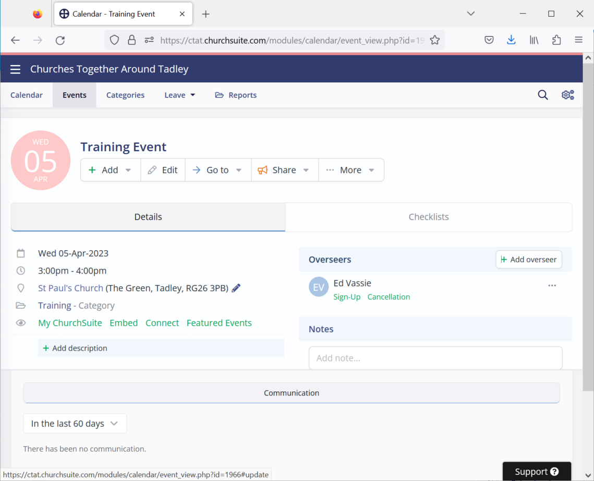Close the Calendar - Training Event tab
The width and height of the screenshot is (594, 481).
coord(182,14)
